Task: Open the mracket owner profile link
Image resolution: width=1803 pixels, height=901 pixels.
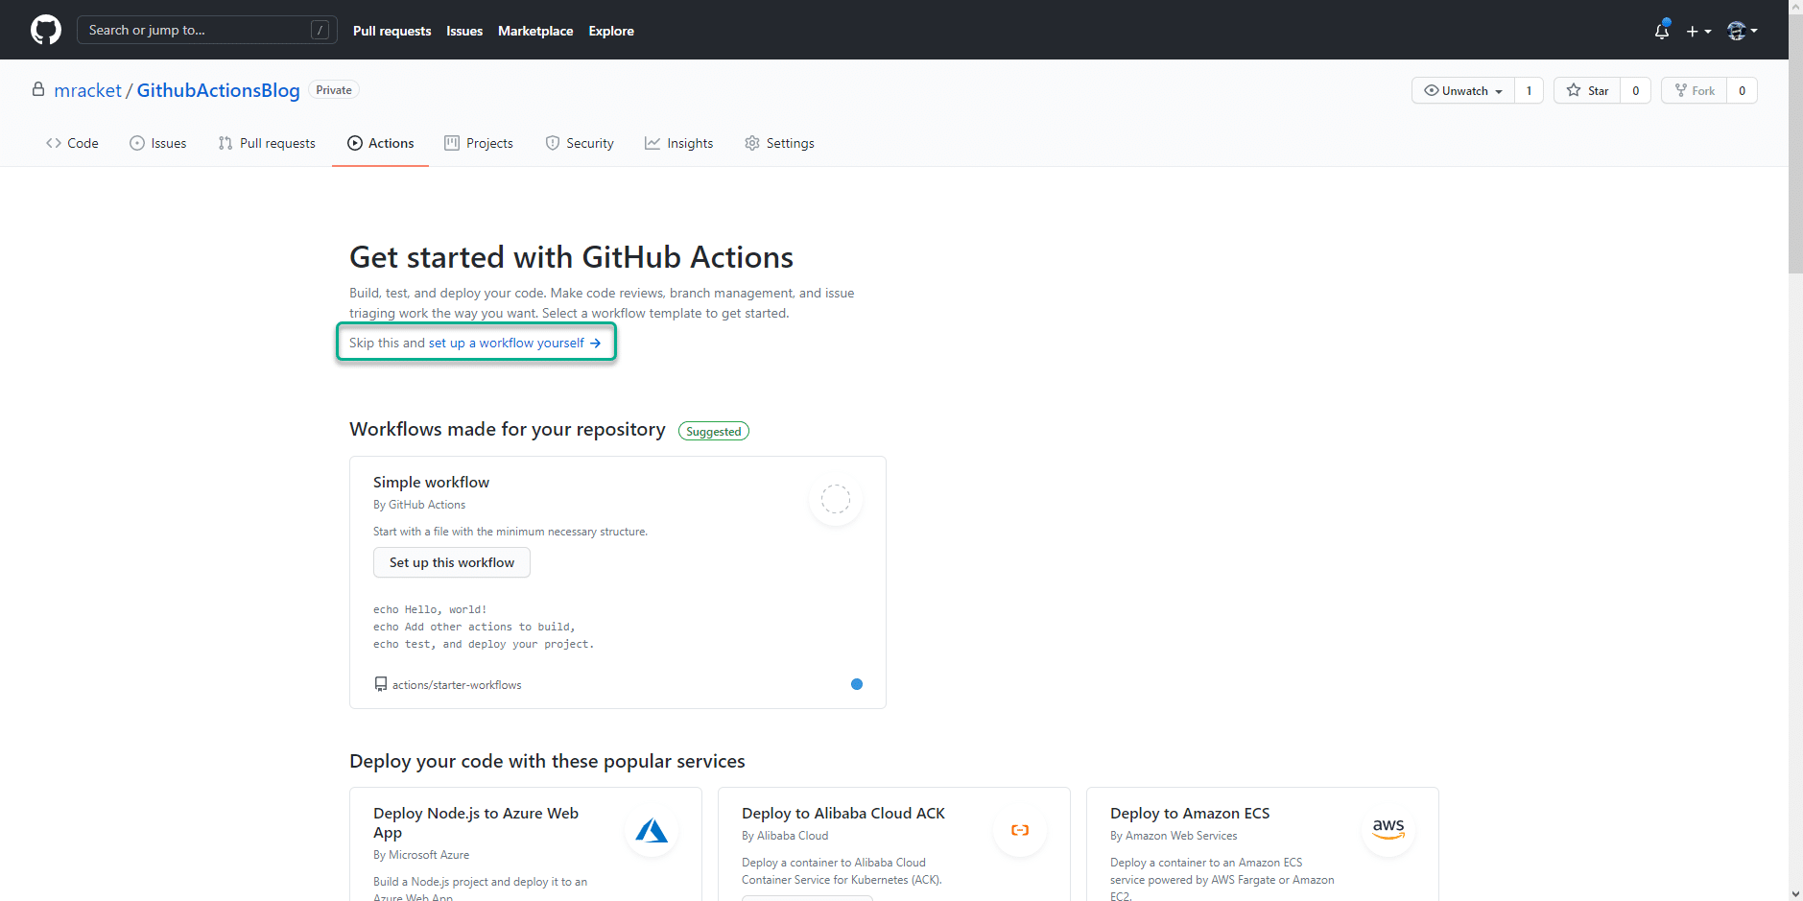Action: click(87, 90)
